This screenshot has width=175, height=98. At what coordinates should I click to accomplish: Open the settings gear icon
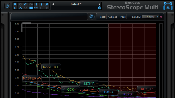[x=20, y=4]
